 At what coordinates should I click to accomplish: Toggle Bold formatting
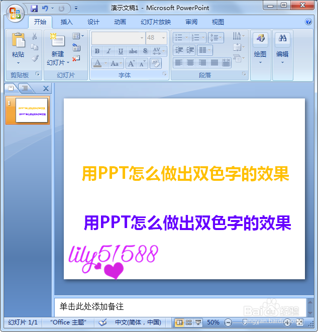pos(97,51)
